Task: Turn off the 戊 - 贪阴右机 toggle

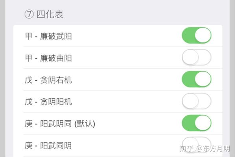Action: (x=196, y=79)
